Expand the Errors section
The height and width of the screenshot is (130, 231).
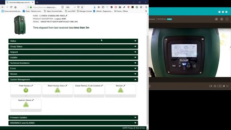pyautogui.click(x=73, y=68)
